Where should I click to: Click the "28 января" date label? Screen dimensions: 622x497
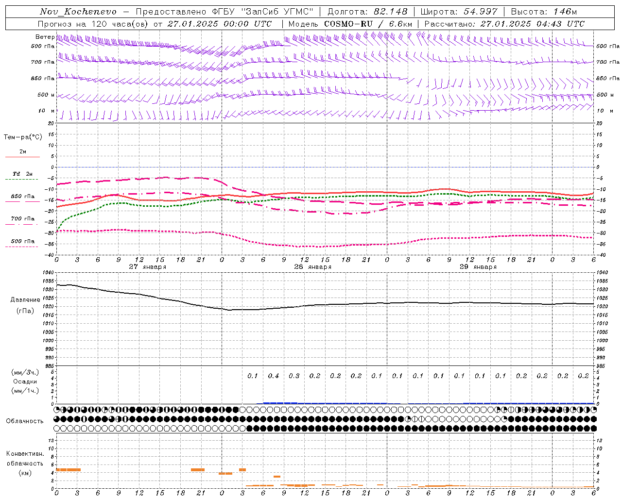click(312, 267)
